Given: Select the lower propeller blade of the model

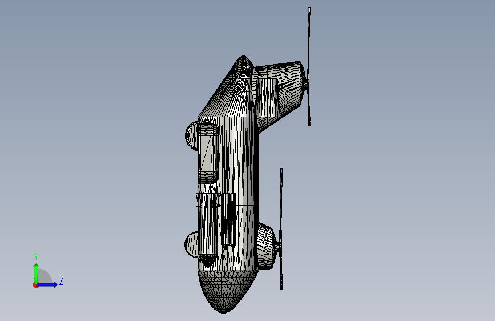Looking at the screenshot, I should (281, 230).
